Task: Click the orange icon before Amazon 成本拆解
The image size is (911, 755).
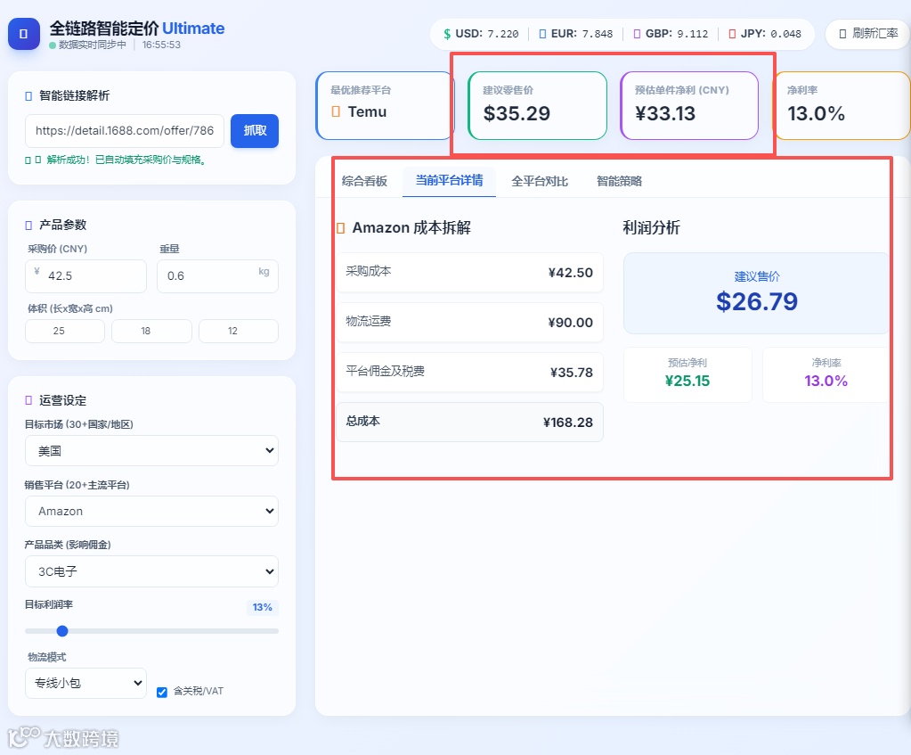Action: pos(341,228)
